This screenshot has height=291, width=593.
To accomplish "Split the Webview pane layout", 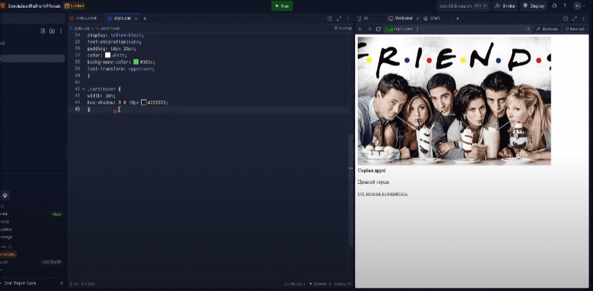I will tap(565, 19).
